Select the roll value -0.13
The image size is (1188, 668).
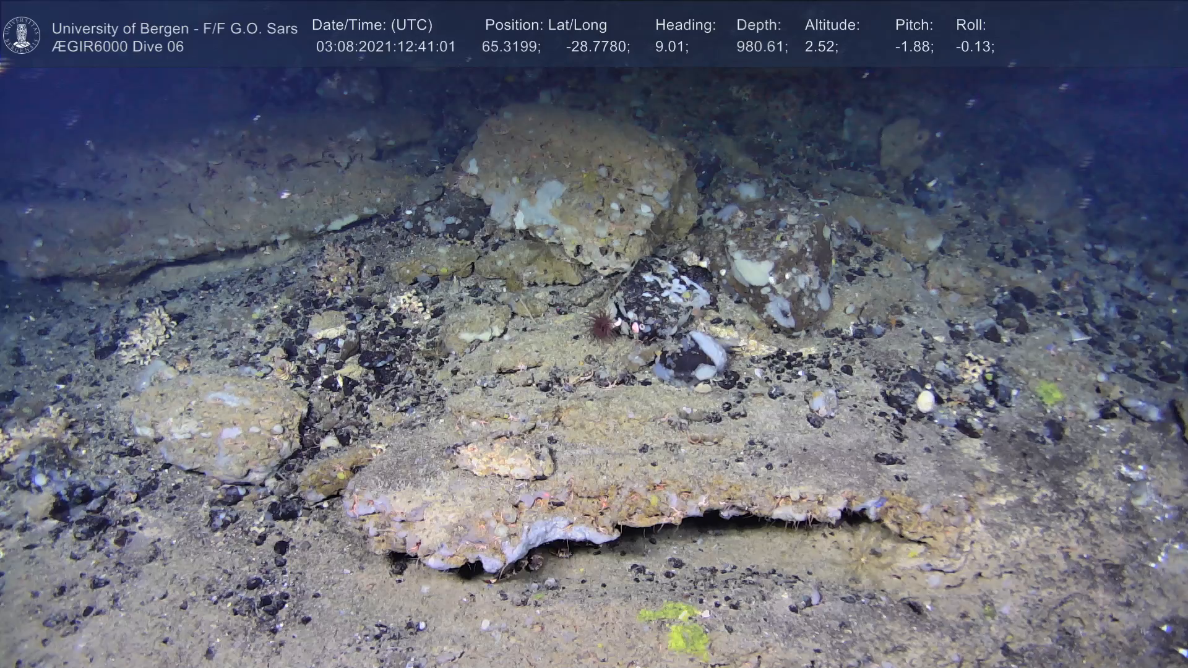(x=974, y=47)
